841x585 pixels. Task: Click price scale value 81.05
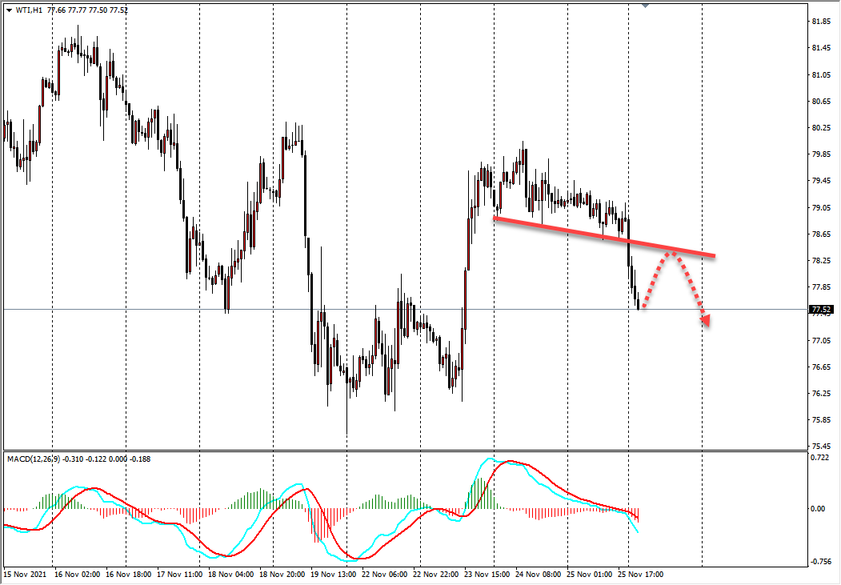(821, 74)
